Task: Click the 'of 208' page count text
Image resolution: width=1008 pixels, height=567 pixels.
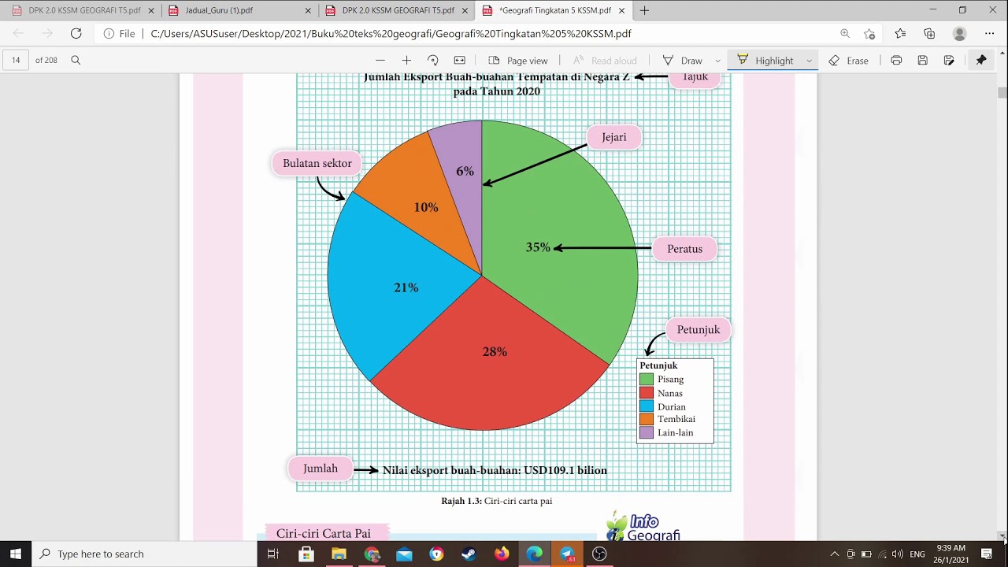Action: [46, 60]
